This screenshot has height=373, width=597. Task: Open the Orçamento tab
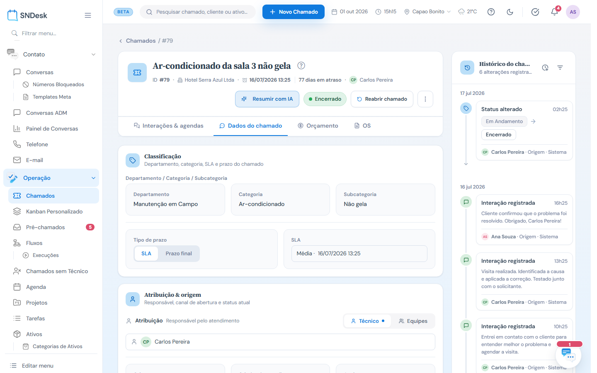pos(318,126)
